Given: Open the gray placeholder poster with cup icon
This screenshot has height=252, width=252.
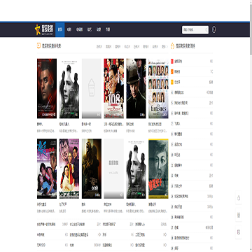Looking at the screenshot, I should click(92, 88).
